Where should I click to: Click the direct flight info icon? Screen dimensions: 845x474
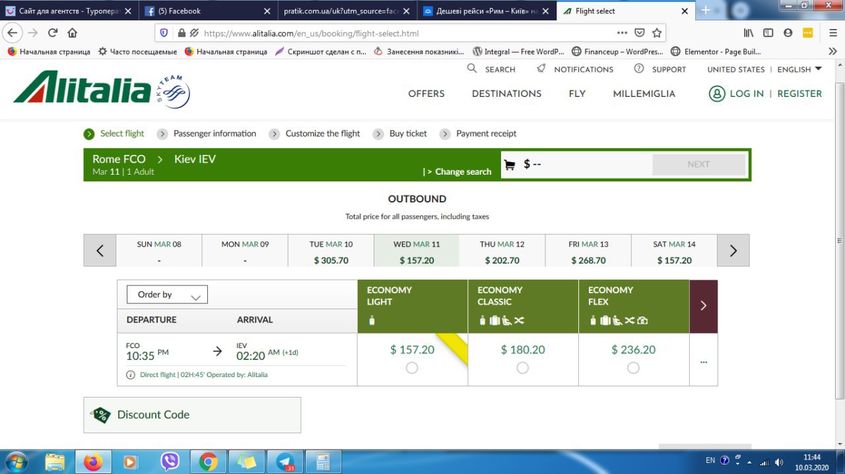(x=131, y=375)
